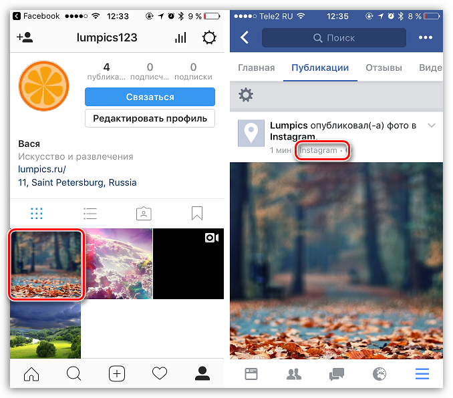Switch to the Главная tab
Image resolution: width=453 pixels, height=398 pixels.
[x=257, y=67]
